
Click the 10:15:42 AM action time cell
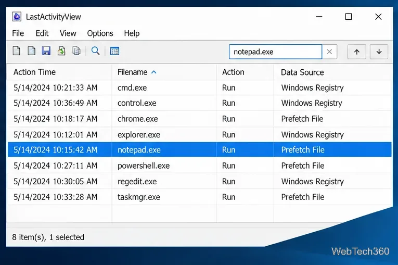click(55, 150)
